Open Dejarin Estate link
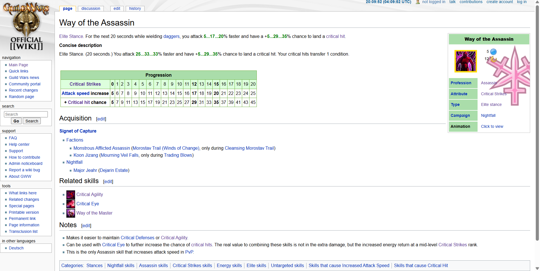Image resolution: width=540 pixels, height=271 pixels. pos(114,170)
